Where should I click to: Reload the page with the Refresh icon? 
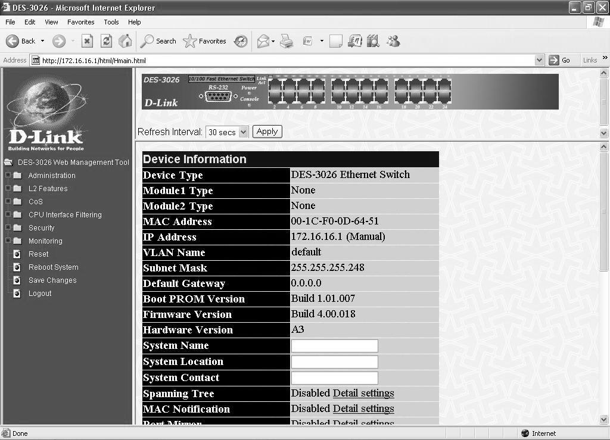[106, 41]
